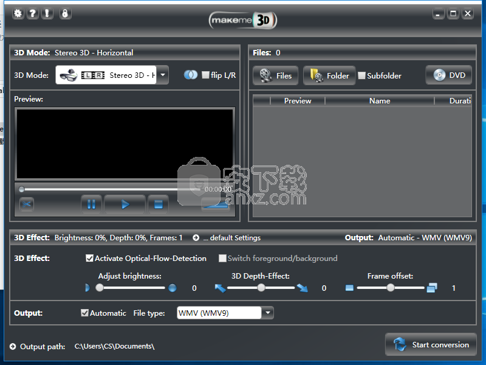The width and height of the screenshot is (486, 365).
Task: Click the Preview column header
Action: click(x=298, y=101)
